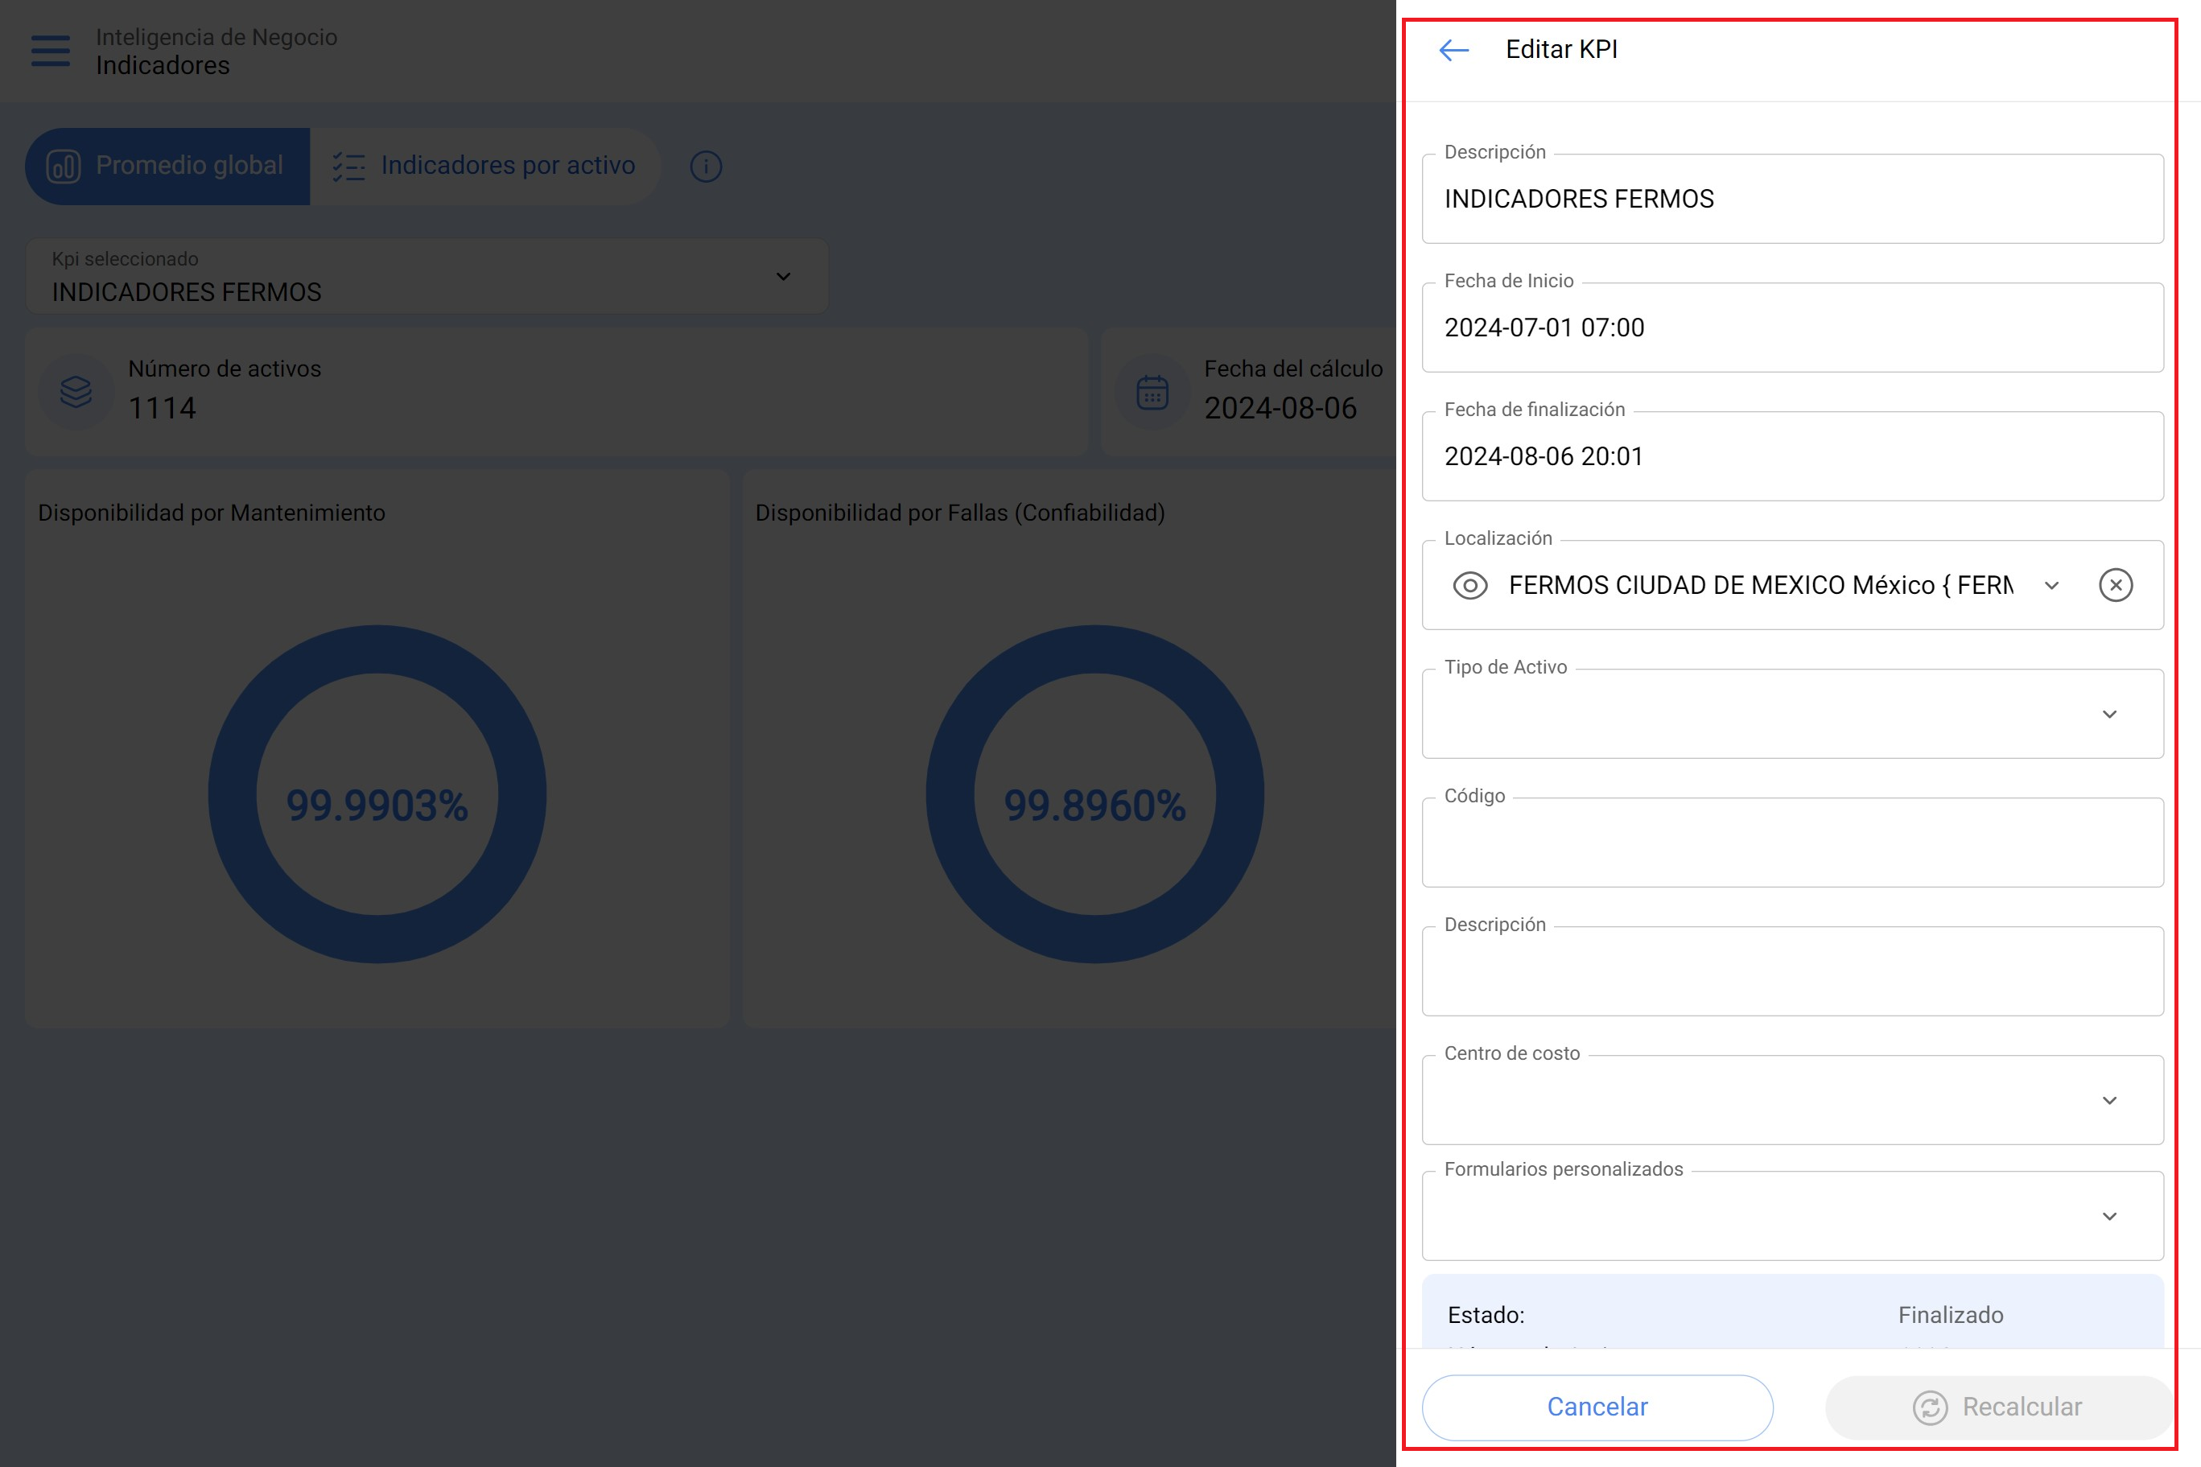Click the Disponibilidad por Fallas donut chart
2201x1467 pixels.
pos(1094,794)
